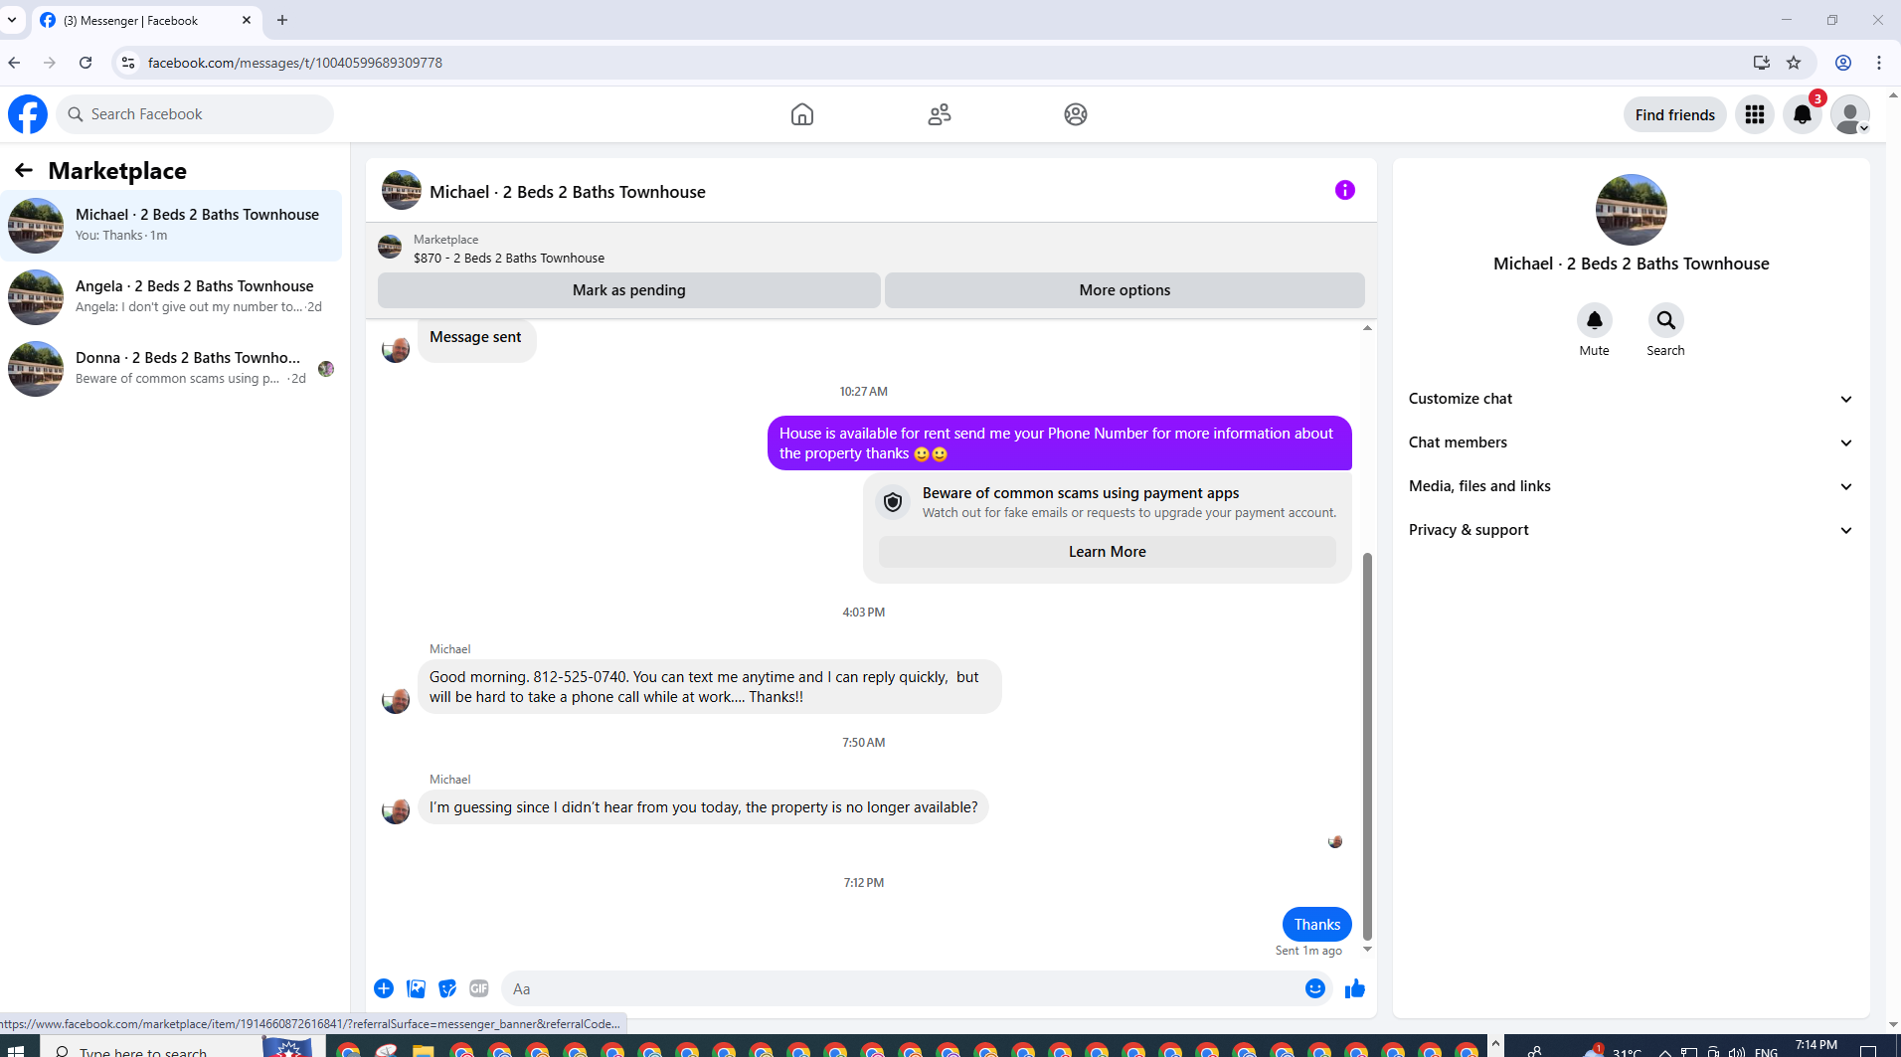This screenshot has height=1057, width=1901.
Task: Expand the Media, files and links section
Action: pyautogui.click(x=1632, y=486)
